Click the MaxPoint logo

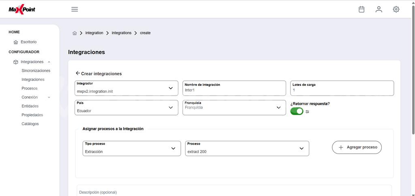click(22, 9)
